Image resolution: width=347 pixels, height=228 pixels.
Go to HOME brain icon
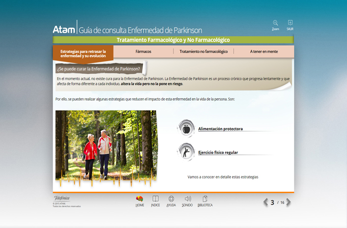point(139,199)
